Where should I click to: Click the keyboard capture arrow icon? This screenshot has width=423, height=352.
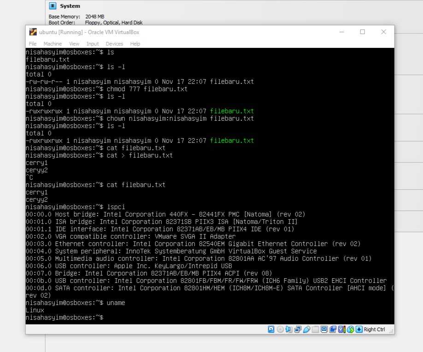(359, 329)
